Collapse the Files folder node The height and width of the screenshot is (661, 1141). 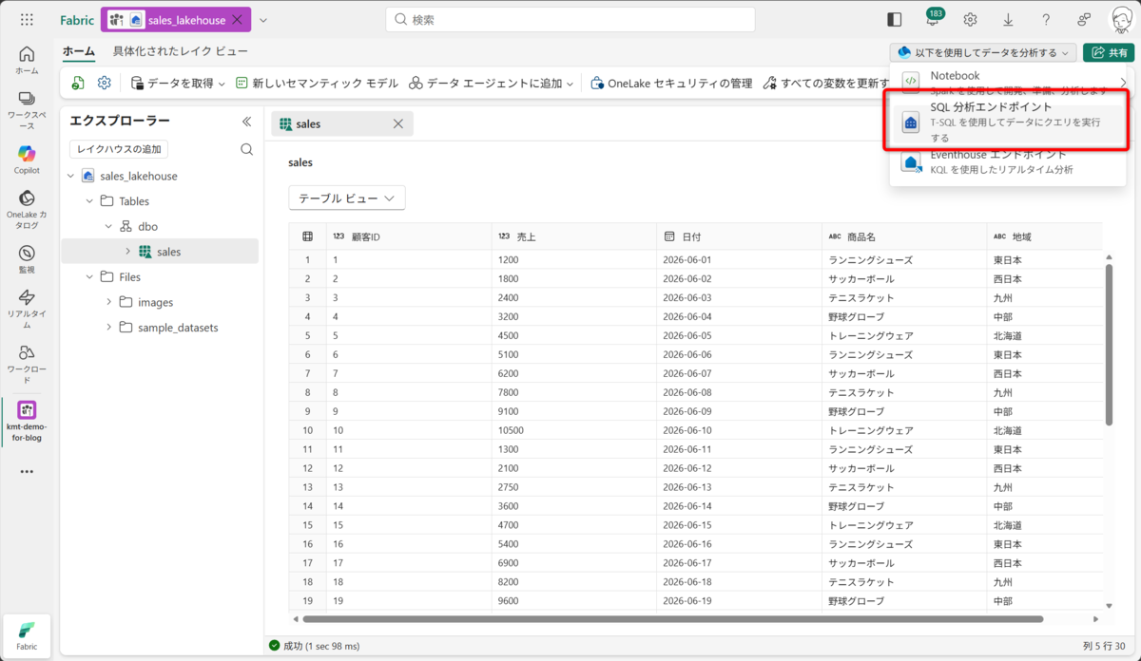[90, 277]
